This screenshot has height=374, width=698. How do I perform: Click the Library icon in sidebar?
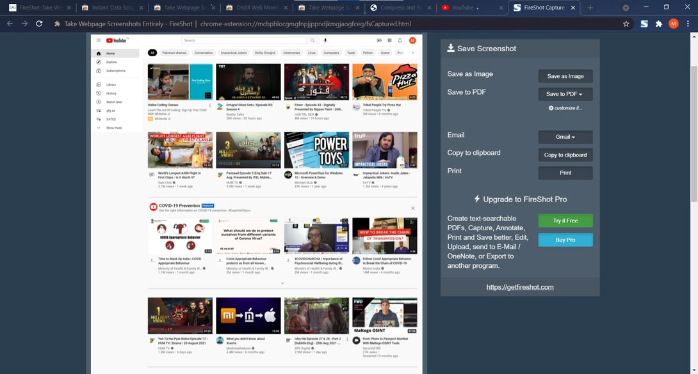(x=99, y=84)
